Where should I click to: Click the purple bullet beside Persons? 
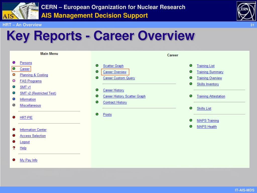tap(14, 62)
